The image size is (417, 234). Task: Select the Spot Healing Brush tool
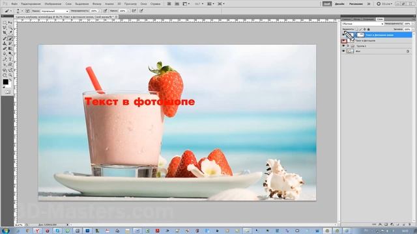[5, 38]
